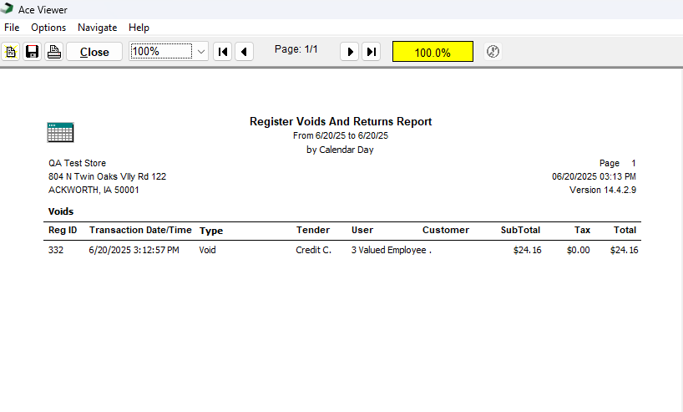
Task: Go to the previous page
Action: (244, 52)
